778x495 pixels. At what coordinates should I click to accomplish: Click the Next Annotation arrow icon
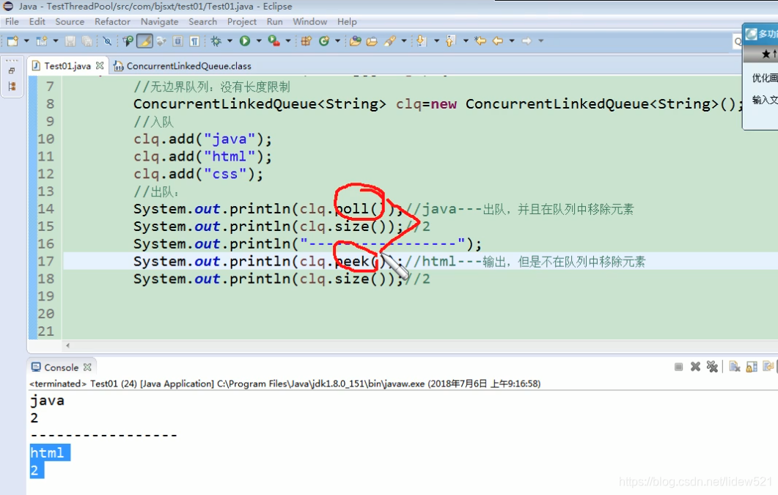[x=421, y=41]
